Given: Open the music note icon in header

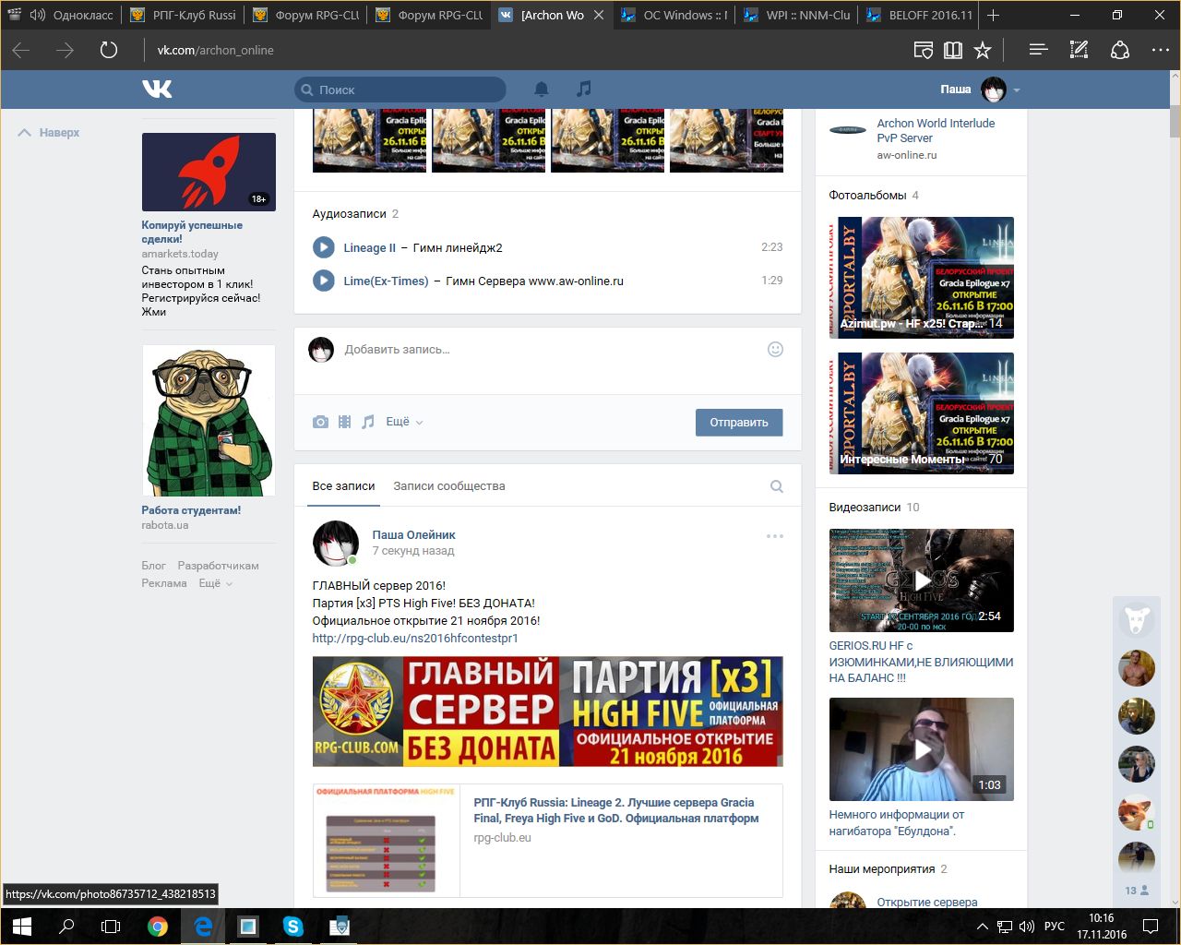Looking at the screenshot, I should point(583,89).
